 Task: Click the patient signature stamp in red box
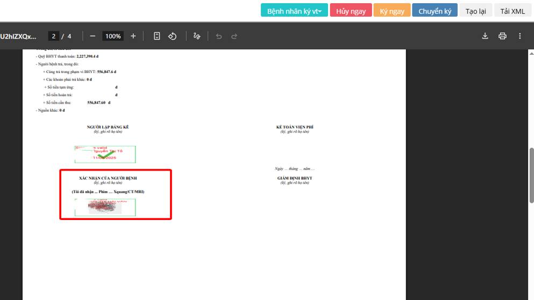point(105,207)
